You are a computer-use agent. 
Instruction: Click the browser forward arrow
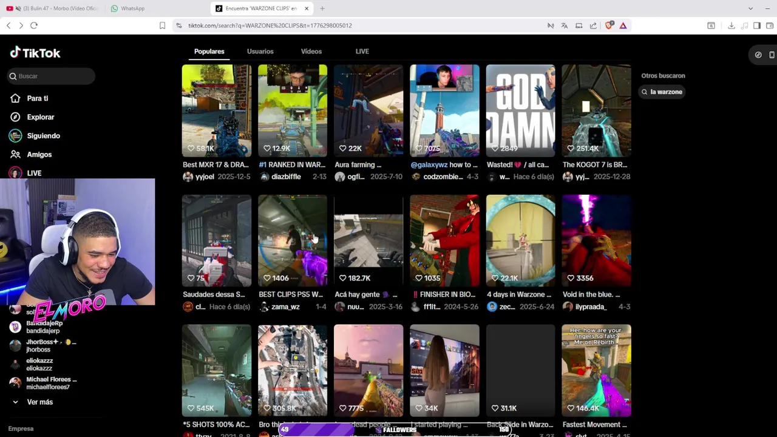coord(21,25)
